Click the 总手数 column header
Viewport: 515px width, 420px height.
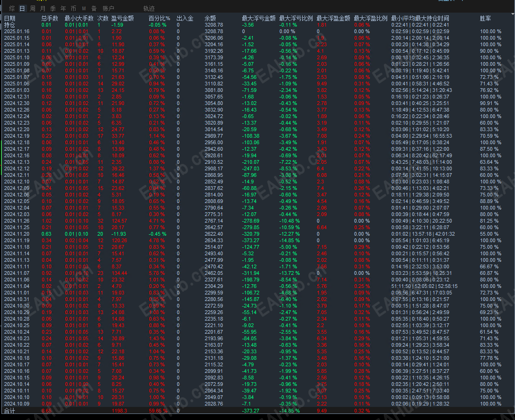pos(49,18)
